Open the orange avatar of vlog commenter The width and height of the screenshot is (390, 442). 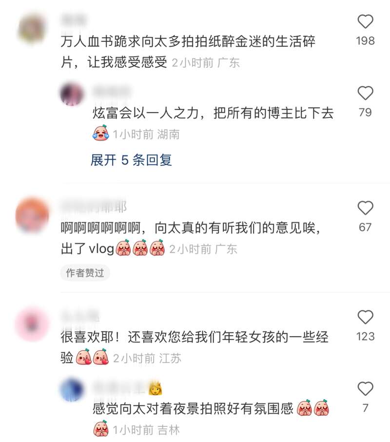click(32, 215)
